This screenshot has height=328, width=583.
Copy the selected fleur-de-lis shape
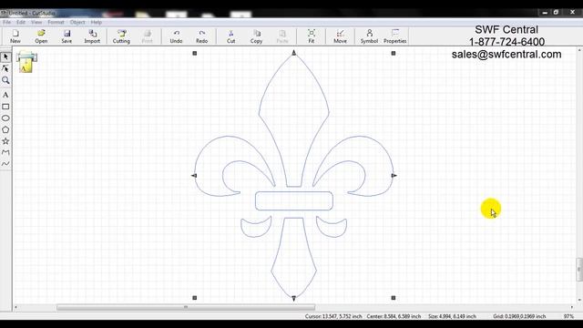coord(257,36)
